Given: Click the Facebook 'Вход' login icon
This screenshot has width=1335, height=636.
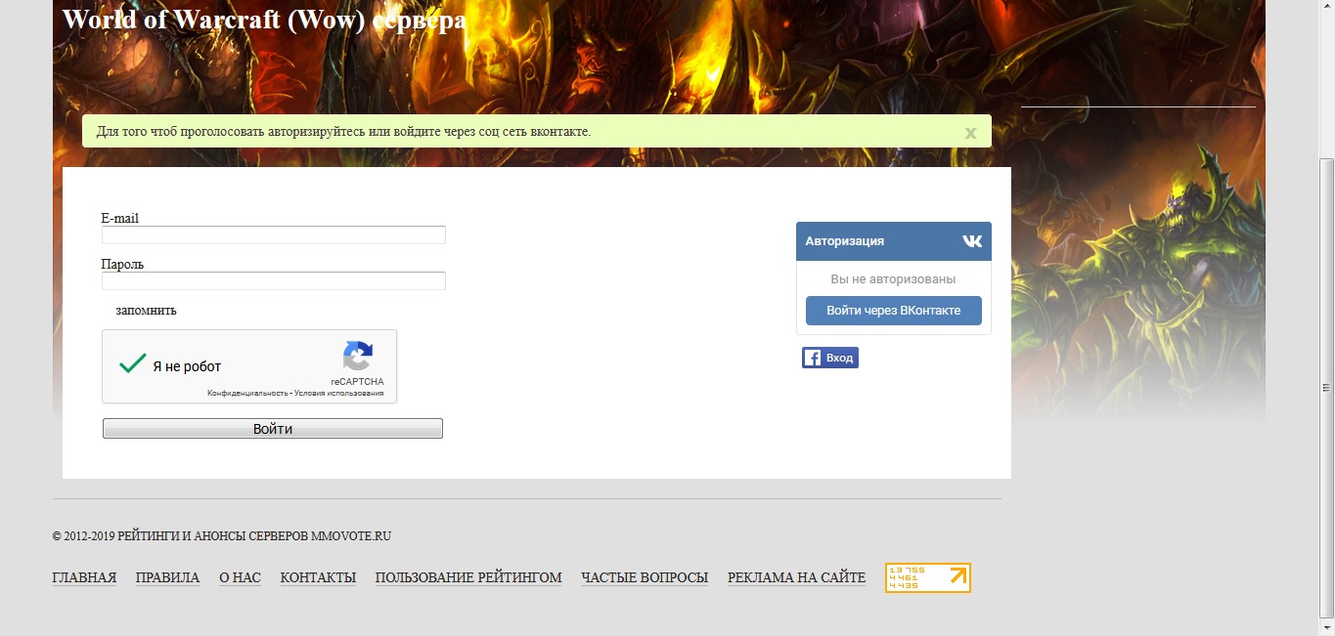Looking at the screenshot, I should (x=829, y=358).
